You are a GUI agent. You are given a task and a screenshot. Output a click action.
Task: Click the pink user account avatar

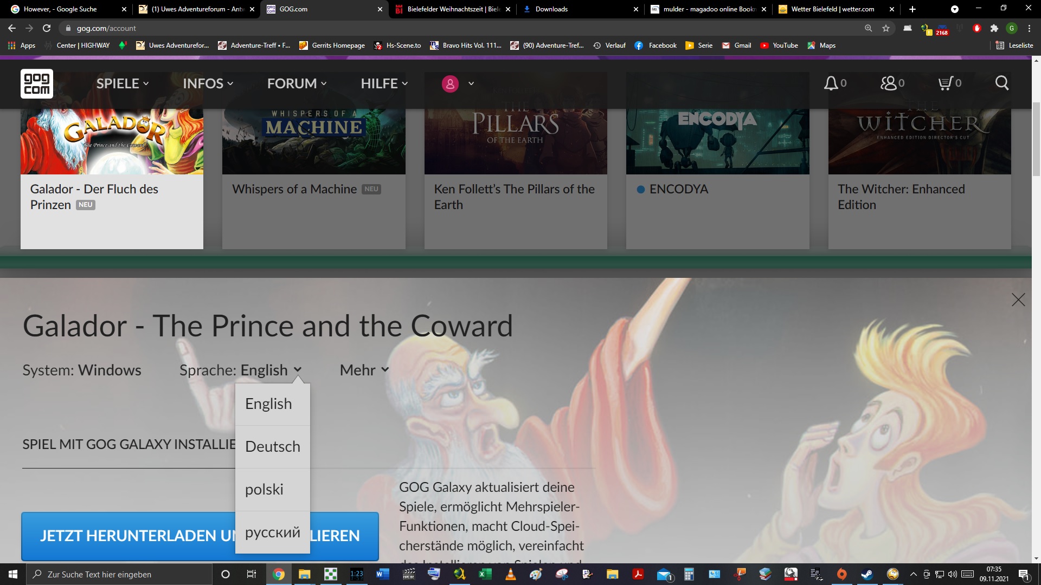(x=450, y=84)
